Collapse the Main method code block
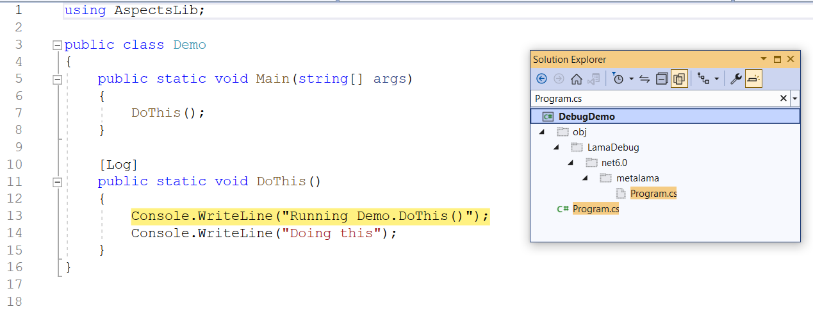Viewport: 813px width, 318px height. coord(57,79)
